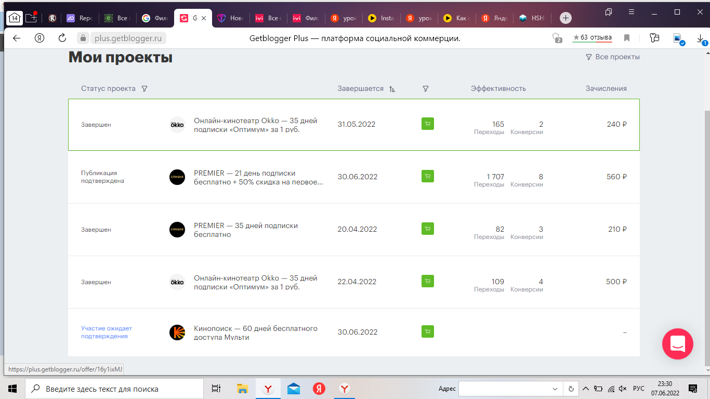
Task: Close the active Getblogger tab
Action: (x=204, y=18)
